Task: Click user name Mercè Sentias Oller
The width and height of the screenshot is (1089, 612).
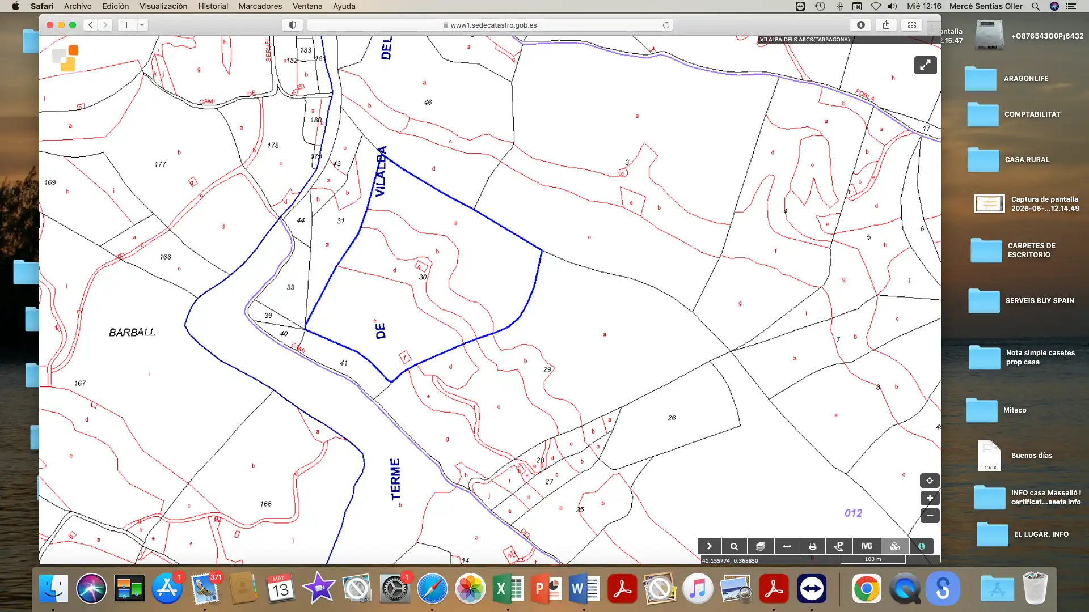Action: pos(986,6)
